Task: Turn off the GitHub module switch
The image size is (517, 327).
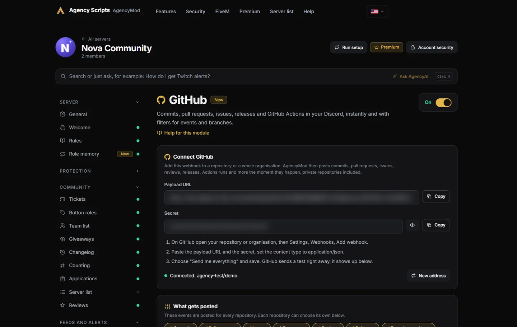Action: pyautogui.click(x=443, y=103)
